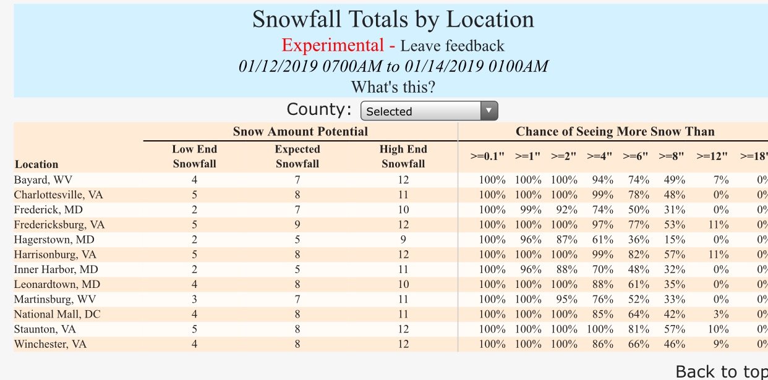Image resolution: width=768 pixels, height=380 pixels.
Task: Go to the Back to top link
Action: tap(722, 371)
